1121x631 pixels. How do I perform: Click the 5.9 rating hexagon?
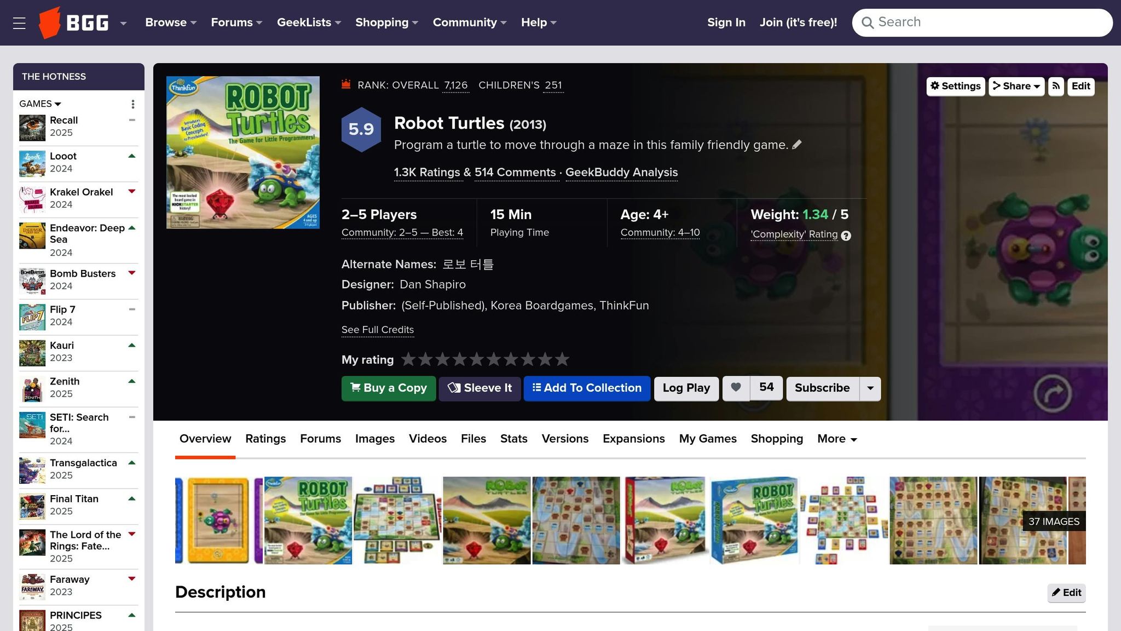coord(361,129)
